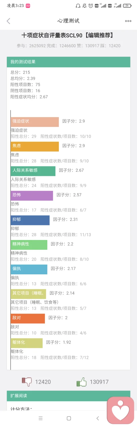The height and width of the screenshot is (427, 137).
Task: Tap the Android home square button
Action: point(69,418)
